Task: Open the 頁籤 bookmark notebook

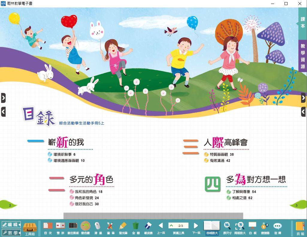Action: [300, 229]
